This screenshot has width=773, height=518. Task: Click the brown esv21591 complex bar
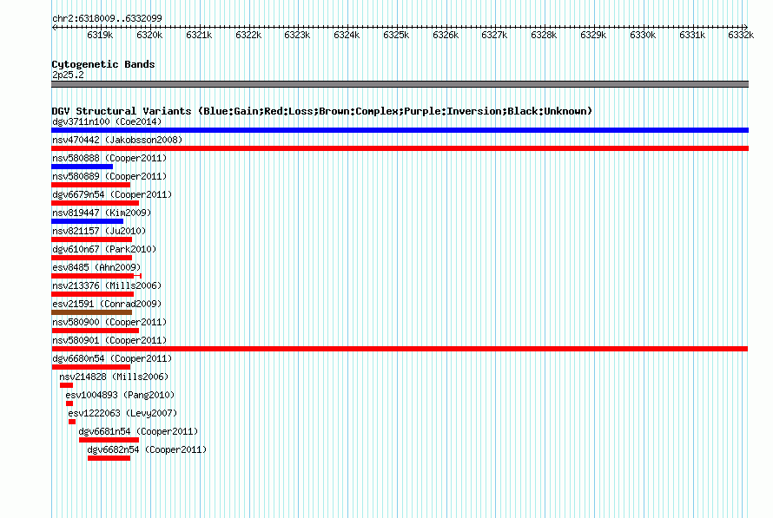(92, 312)
